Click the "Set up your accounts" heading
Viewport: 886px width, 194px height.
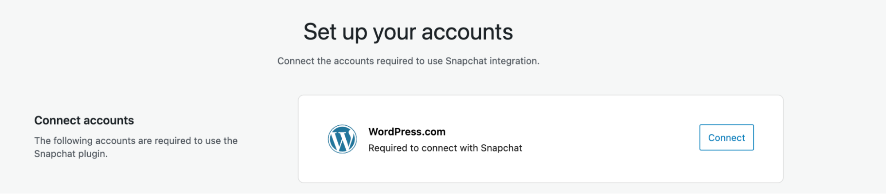408,32
